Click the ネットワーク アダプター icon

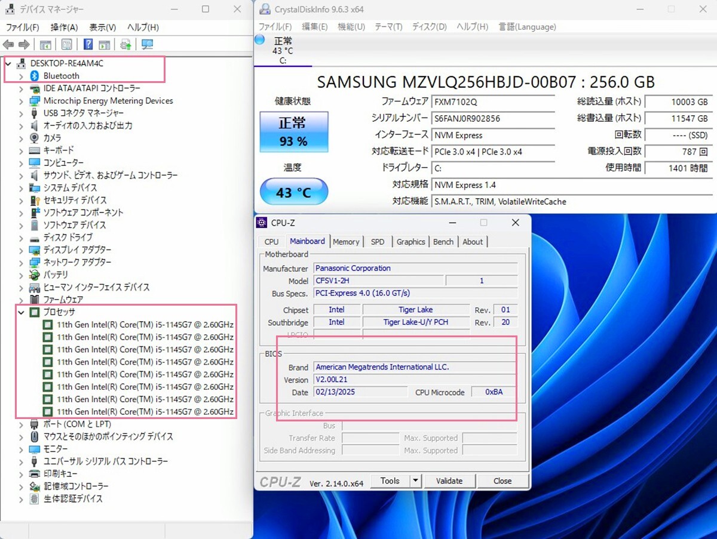point(35,262)
